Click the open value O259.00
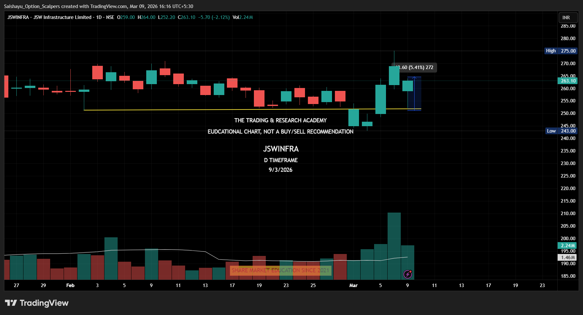 click(126, 17)
